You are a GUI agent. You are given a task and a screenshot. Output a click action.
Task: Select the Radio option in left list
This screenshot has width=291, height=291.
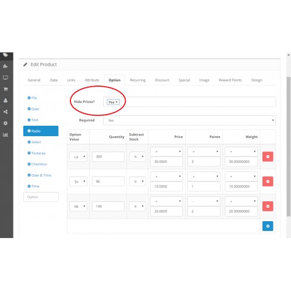(x=41, y=131)
